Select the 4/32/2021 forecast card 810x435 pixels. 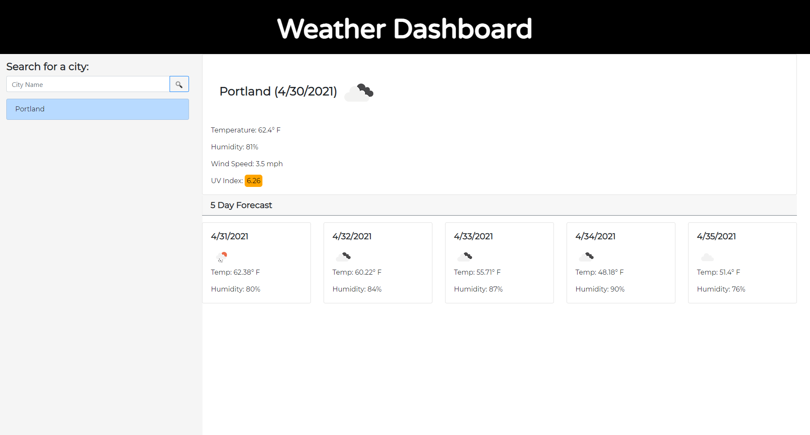pyautogui.click(x=378, y=262)
